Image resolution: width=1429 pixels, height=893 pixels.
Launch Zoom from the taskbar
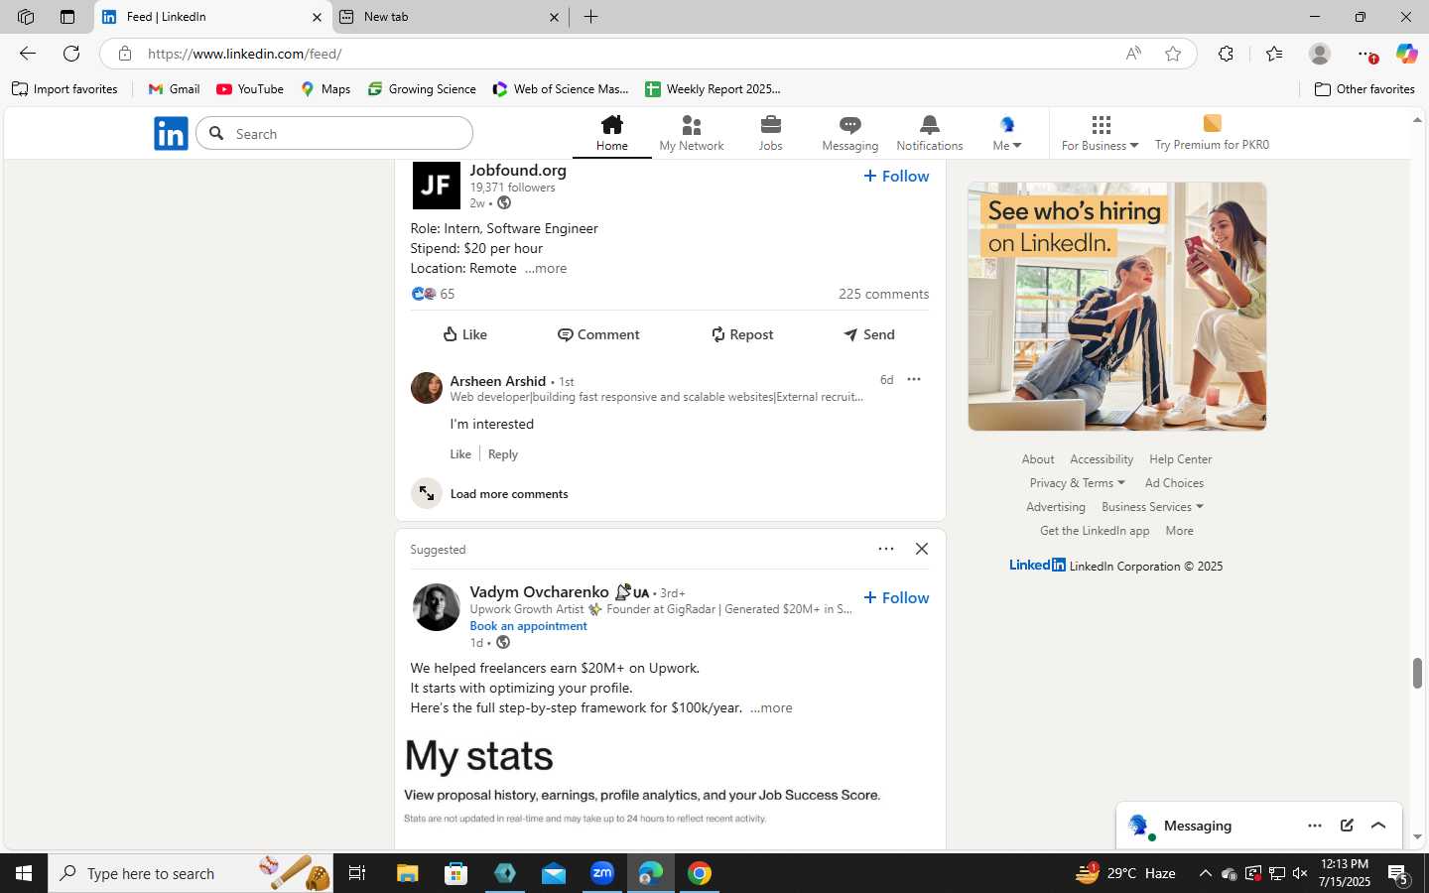click(602, 873)
